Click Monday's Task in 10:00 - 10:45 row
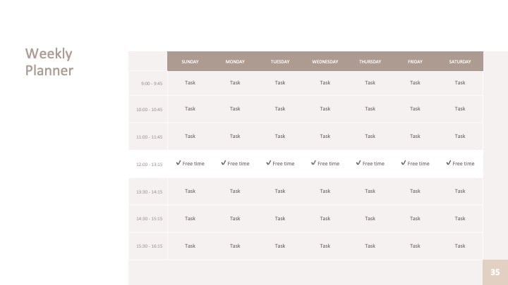 pos(235,108)
